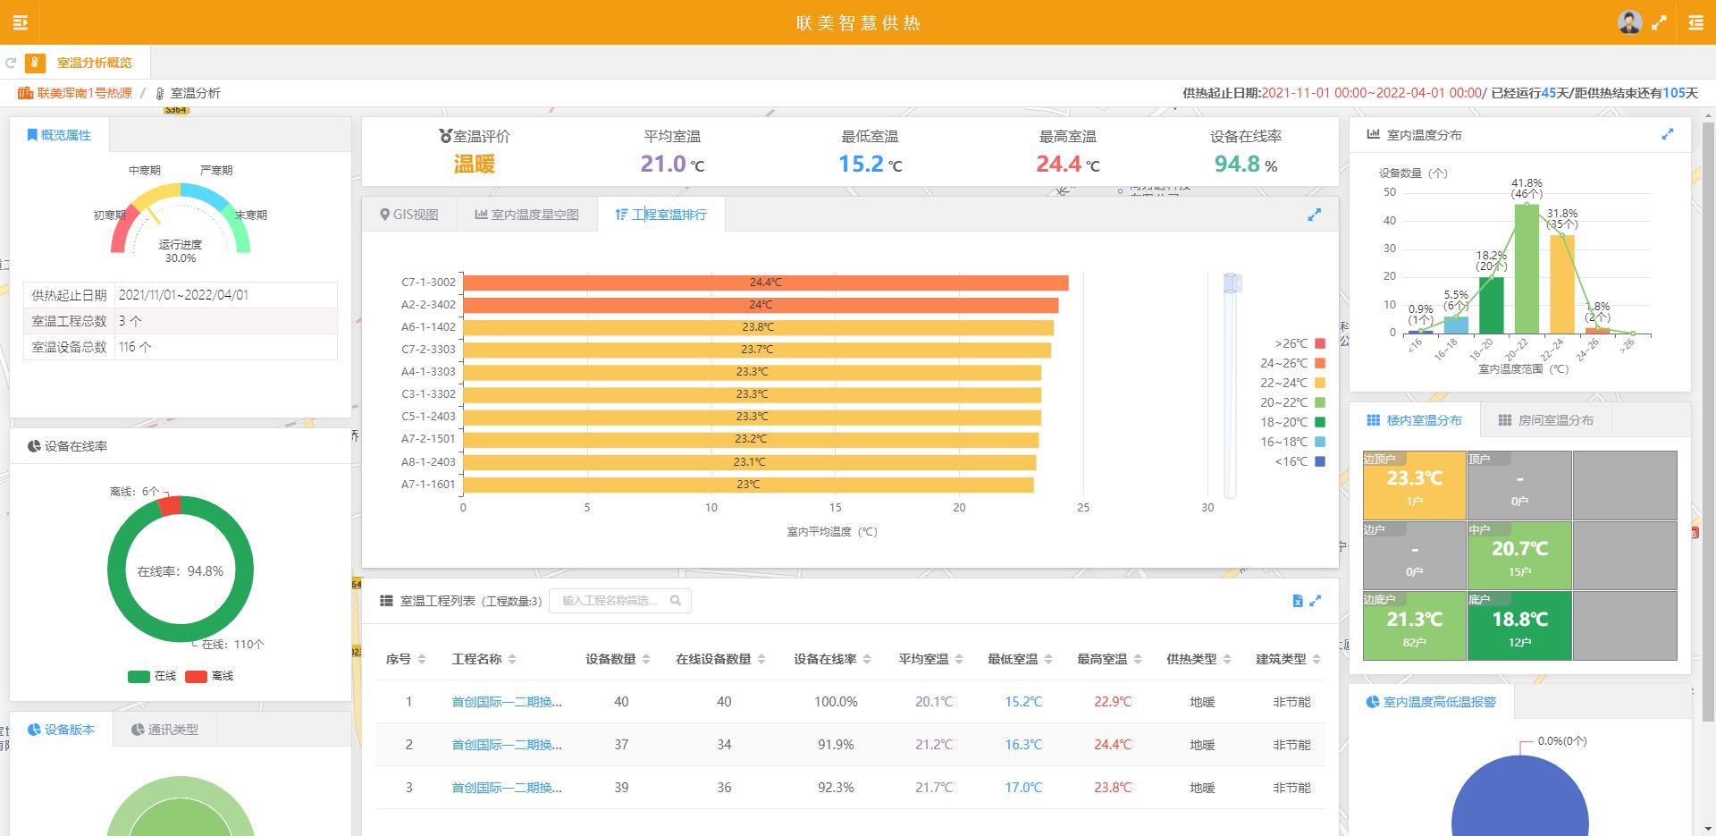Open the first 首创国际一二期换... project link
The image size is (1716, 836).
pyautogui.click(x=506, y=702)
